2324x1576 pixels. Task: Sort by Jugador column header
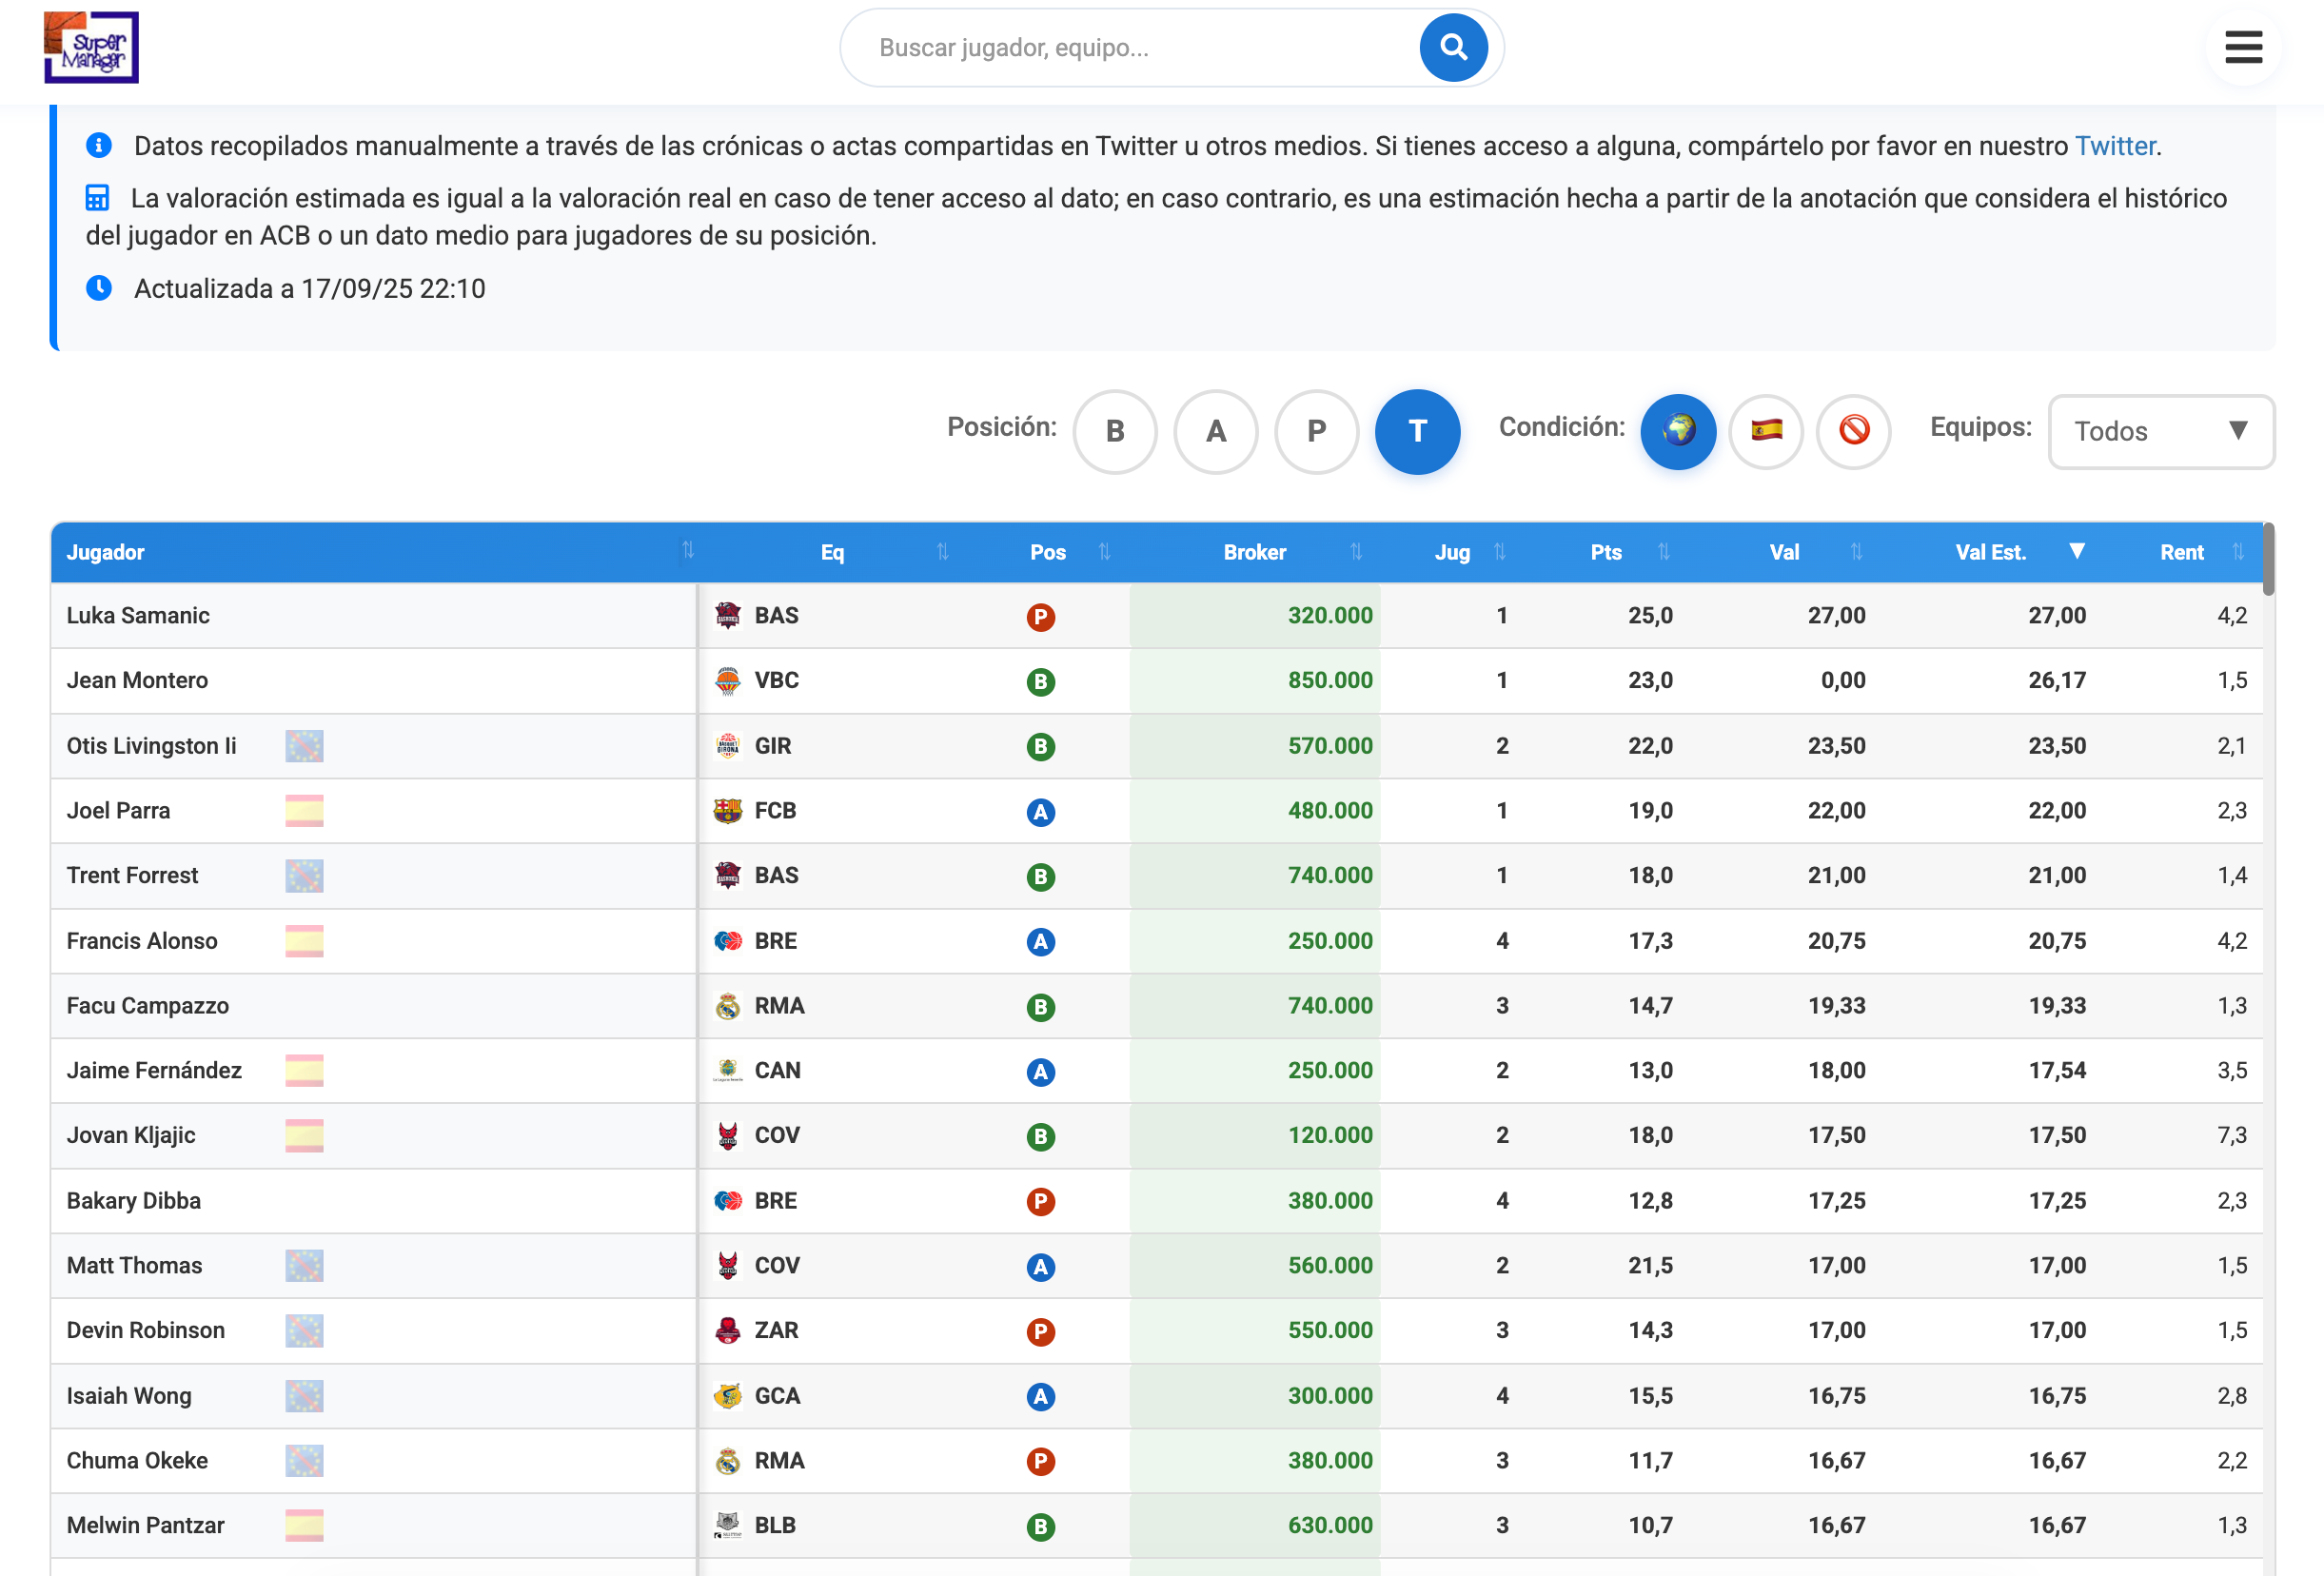click(x=106, y=552)
